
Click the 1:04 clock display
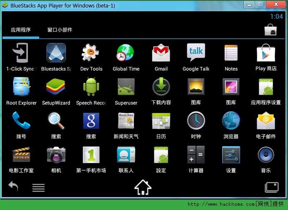(277, 17)
